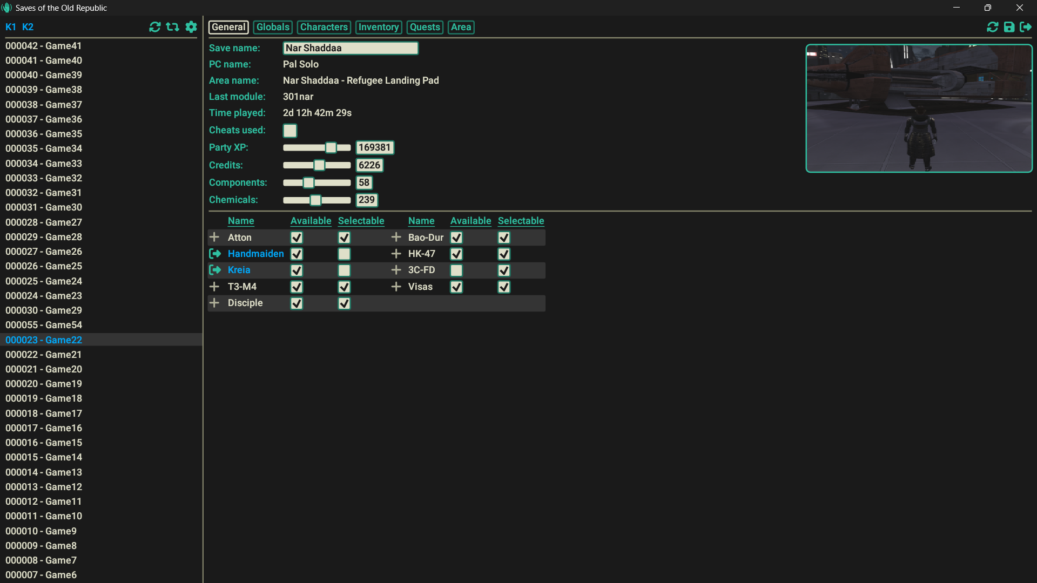Click the party leader icon next to Kreia
Image resolution: width=1037 pixels, height=583 pixels.
click(x=215, y=270)
